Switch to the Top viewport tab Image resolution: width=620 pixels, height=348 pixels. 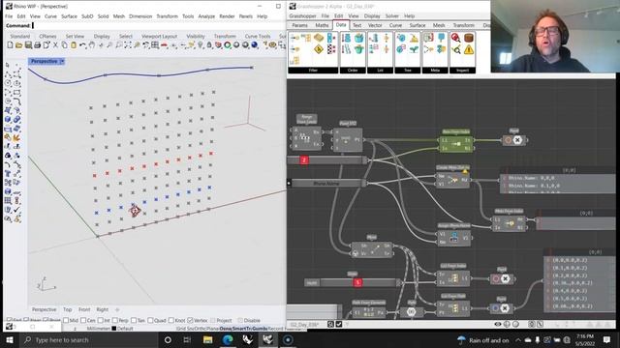(68, 309)
